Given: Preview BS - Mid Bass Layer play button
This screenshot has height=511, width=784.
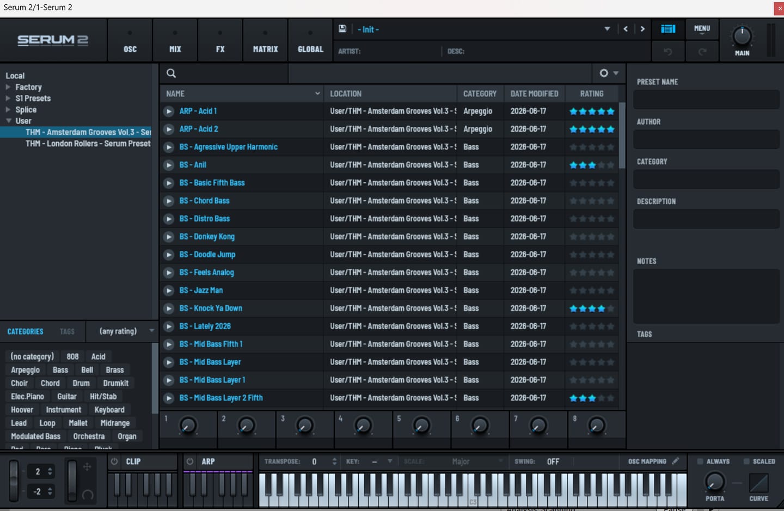Looking at the screenshot, I should coord(169,362).
